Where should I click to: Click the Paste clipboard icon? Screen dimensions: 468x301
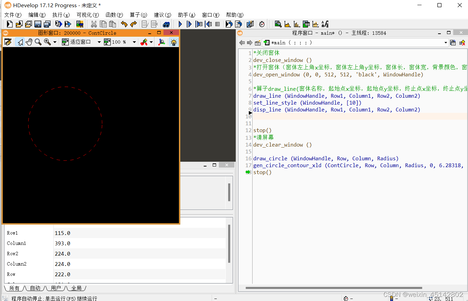[112, 24]
